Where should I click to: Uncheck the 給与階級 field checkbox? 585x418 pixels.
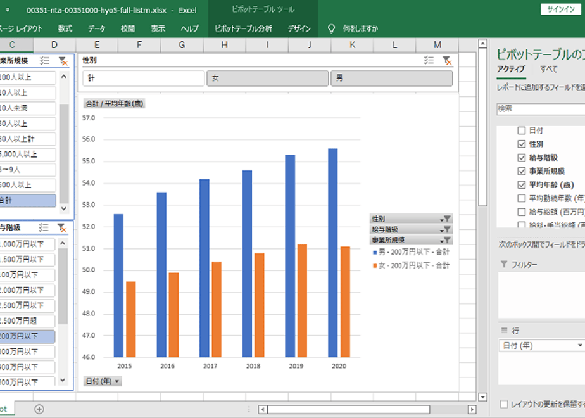[522, 158]
